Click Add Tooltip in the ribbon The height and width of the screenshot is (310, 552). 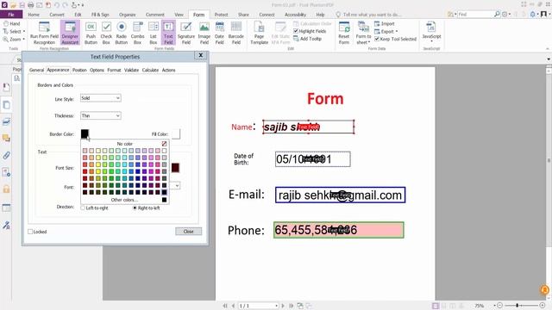click(307, 39)
